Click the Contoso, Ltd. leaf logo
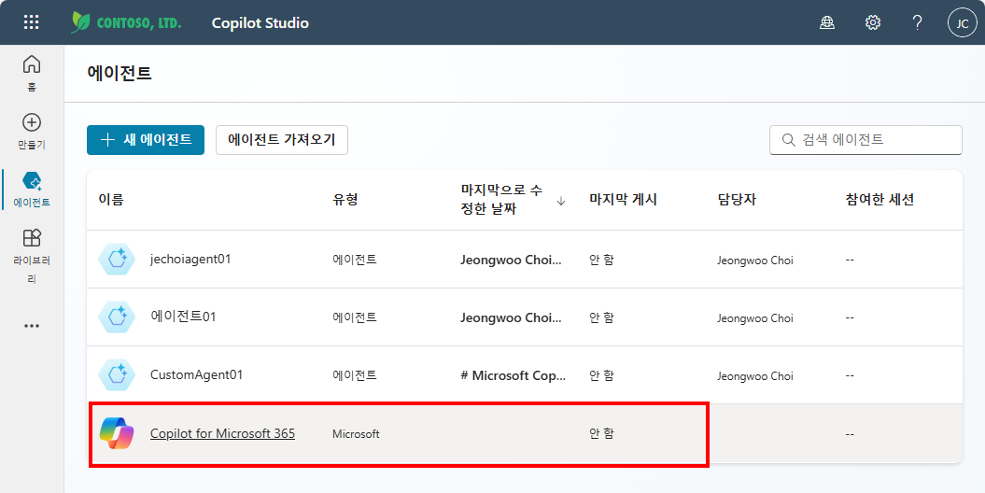This screenshot has width=985, height=493. [x=81, y=22]
